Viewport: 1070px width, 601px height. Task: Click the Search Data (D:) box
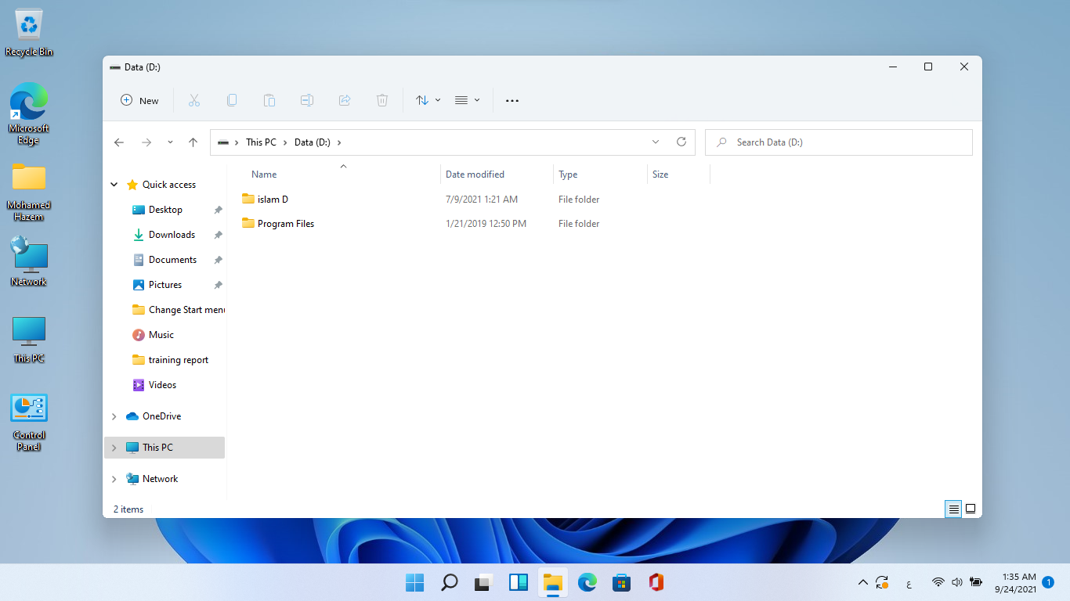pos(839,142)
